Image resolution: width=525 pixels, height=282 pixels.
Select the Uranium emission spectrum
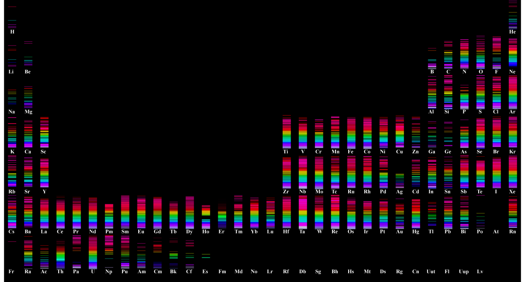tap(92, 253)
